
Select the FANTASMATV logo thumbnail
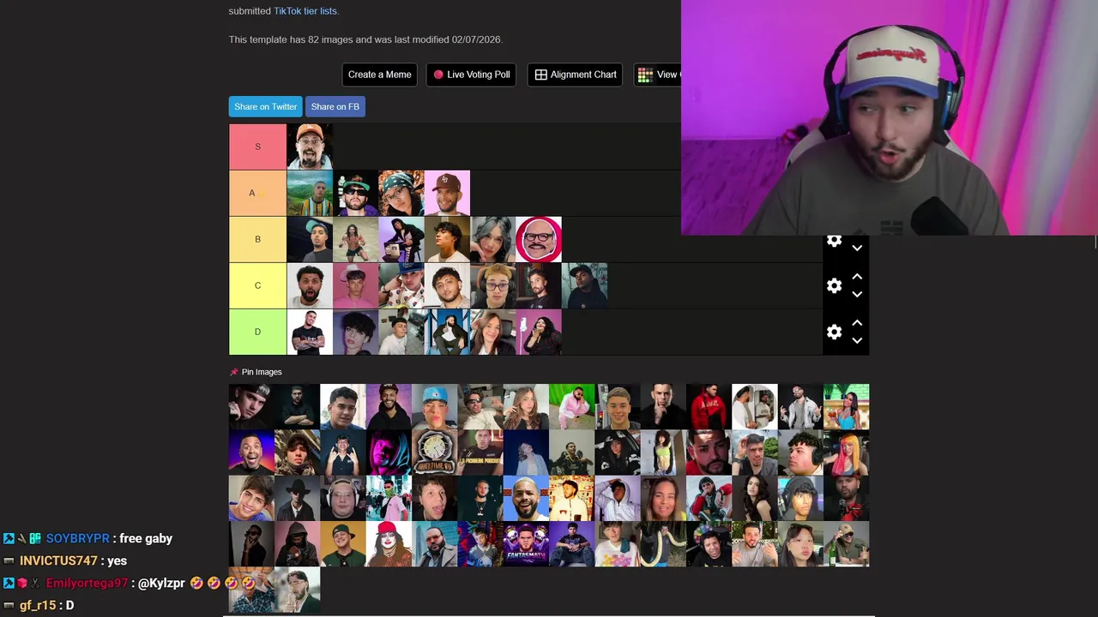(x=526, y=544)
